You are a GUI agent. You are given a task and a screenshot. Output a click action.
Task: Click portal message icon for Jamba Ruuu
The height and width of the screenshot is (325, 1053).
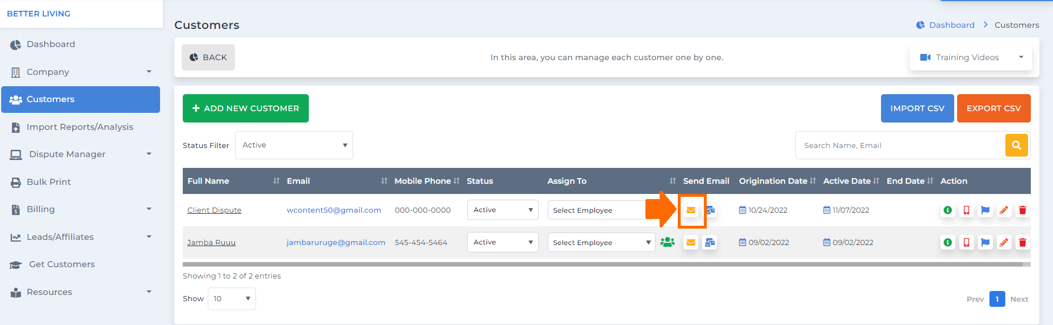(710, 243)
